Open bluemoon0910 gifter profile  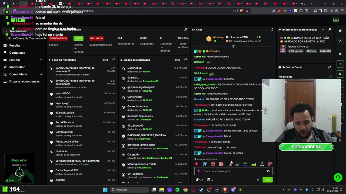(238, 37)
